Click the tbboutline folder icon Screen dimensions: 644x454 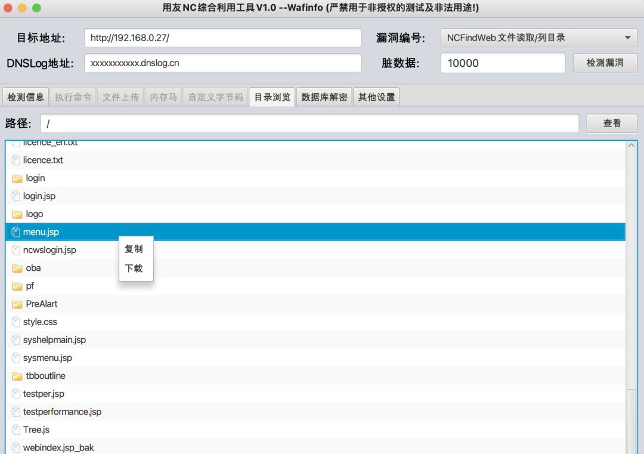(x=17, y=376)
